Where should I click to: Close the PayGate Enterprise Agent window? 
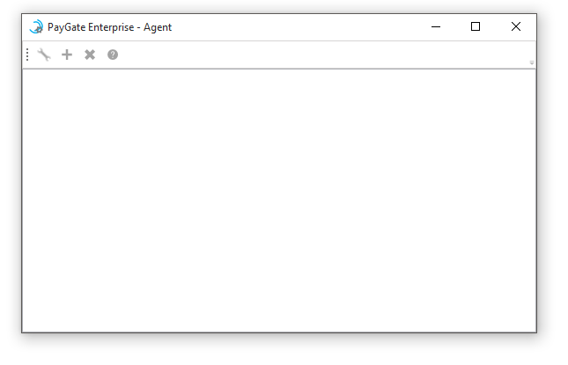516,26
